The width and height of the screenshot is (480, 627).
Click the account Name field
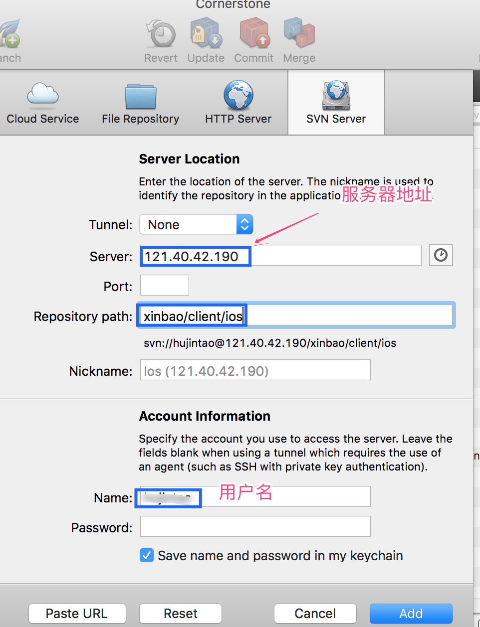(x=255, y=496)
